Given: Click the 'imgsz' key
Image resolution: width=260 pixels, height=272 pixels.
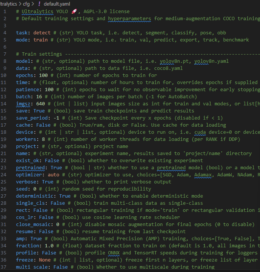Looking at the screenshot, I should pos(23,104).
